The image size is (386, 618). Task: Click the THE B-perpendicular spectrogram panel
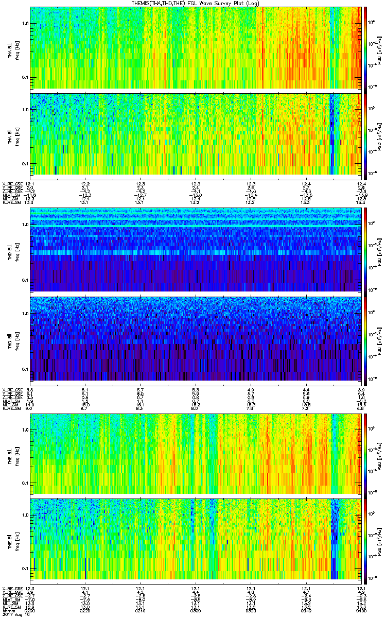196,453
